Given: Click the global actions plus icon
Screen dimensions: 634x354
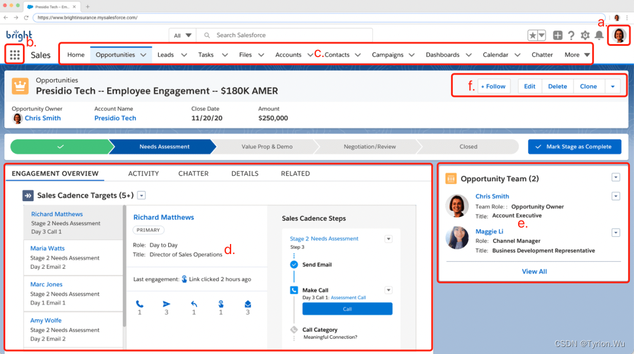Looking at the screenshot, I should tap(558, 35).
